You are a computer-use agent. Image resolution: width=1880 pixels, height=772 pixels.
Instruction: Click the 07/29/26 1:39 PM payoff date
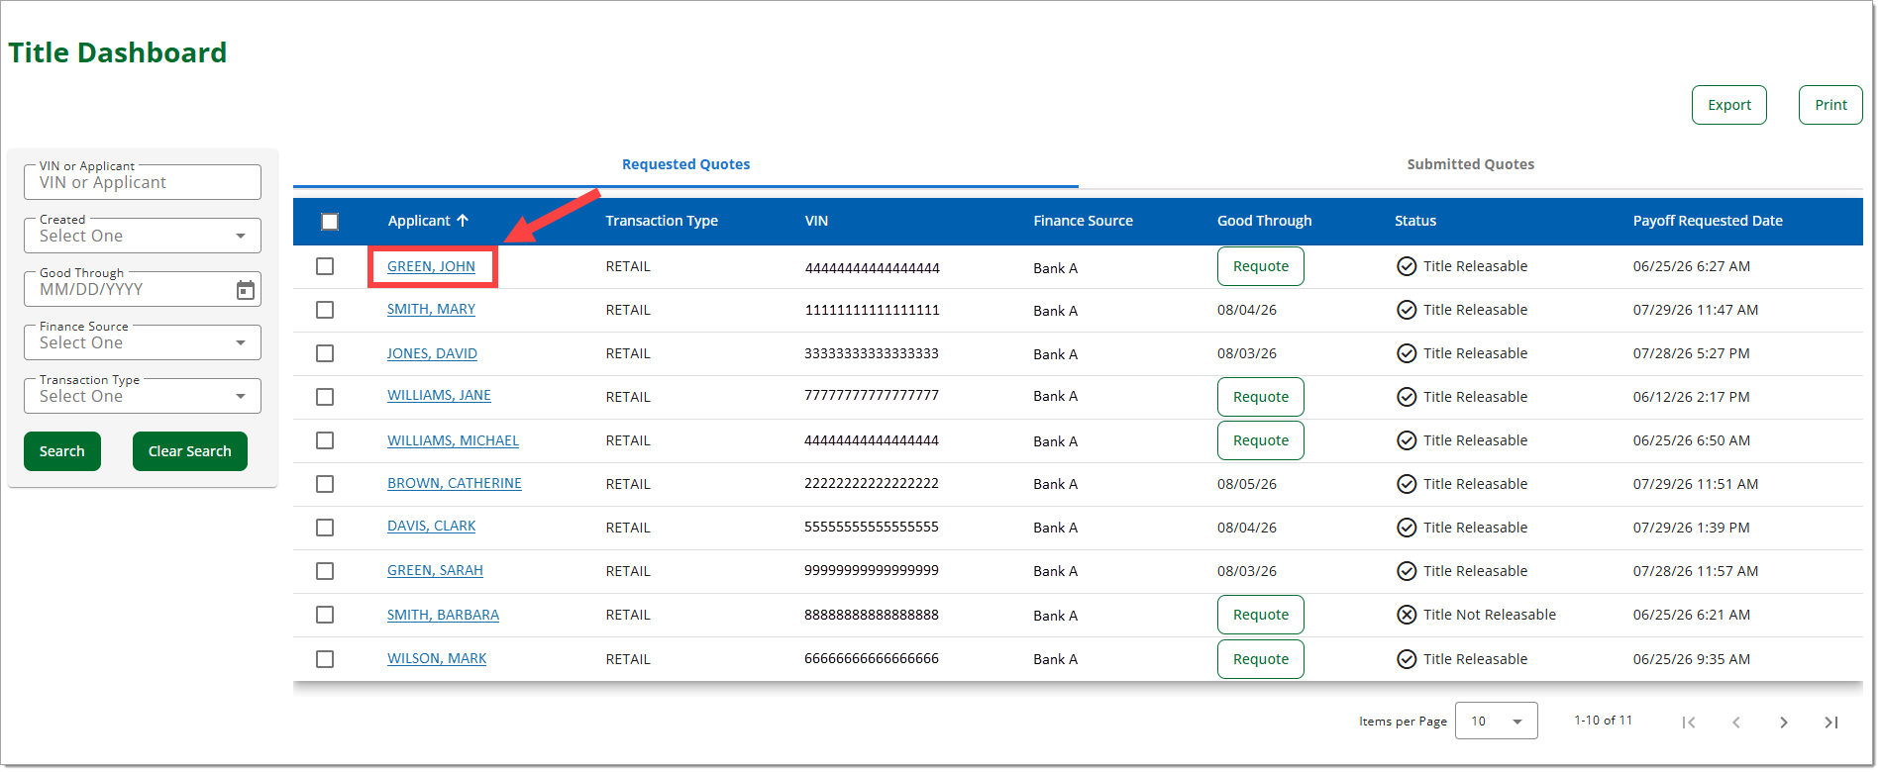[1691, 528]
